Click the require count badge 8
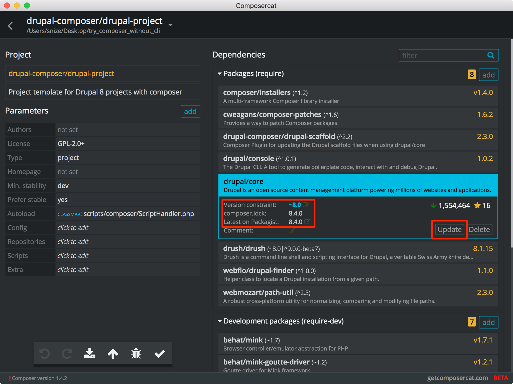 [472, 74]
